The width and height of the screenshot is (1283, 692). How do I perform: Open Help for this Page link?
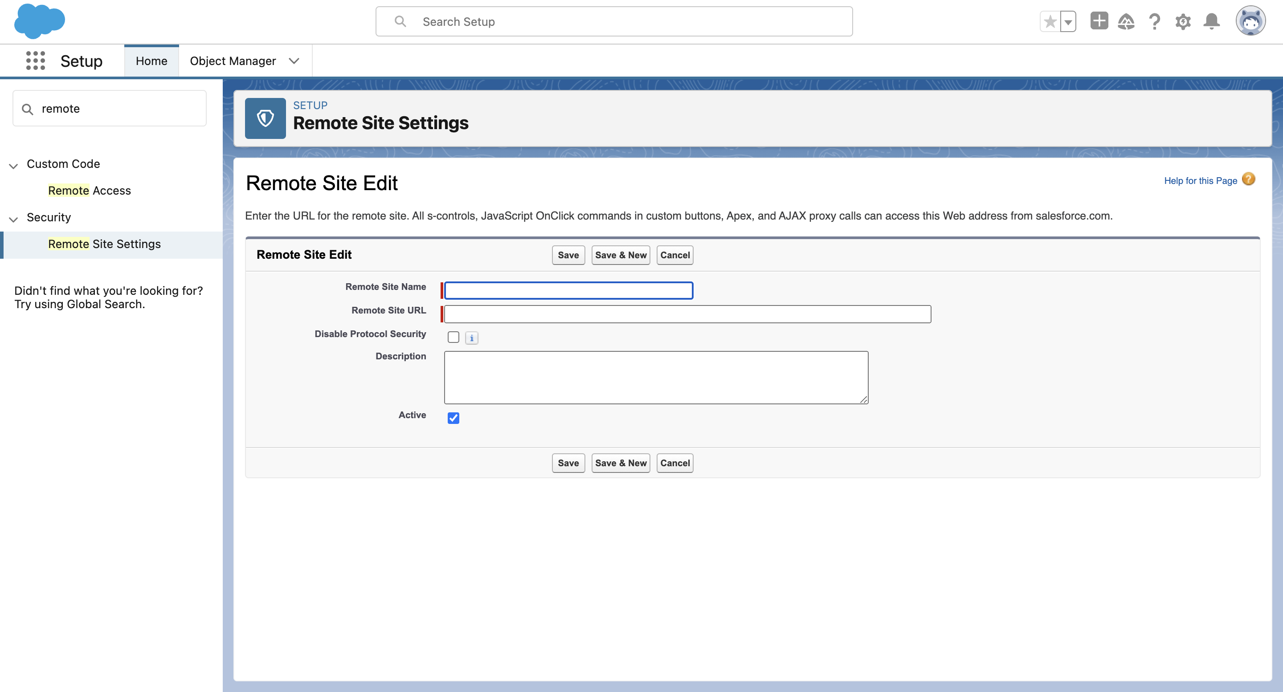click(x=1201, y=180)
